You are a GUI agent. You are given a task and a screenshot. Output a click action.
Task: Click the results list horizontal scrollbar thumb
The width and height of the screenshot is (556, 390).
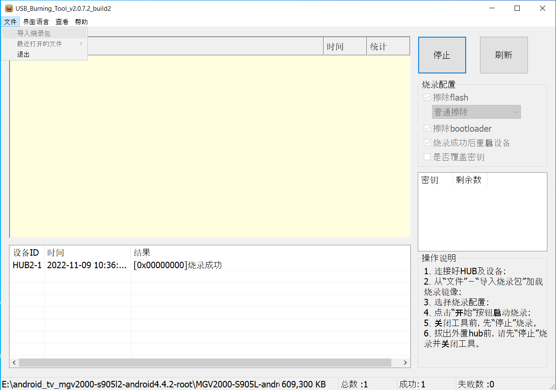tap(205, 362)
